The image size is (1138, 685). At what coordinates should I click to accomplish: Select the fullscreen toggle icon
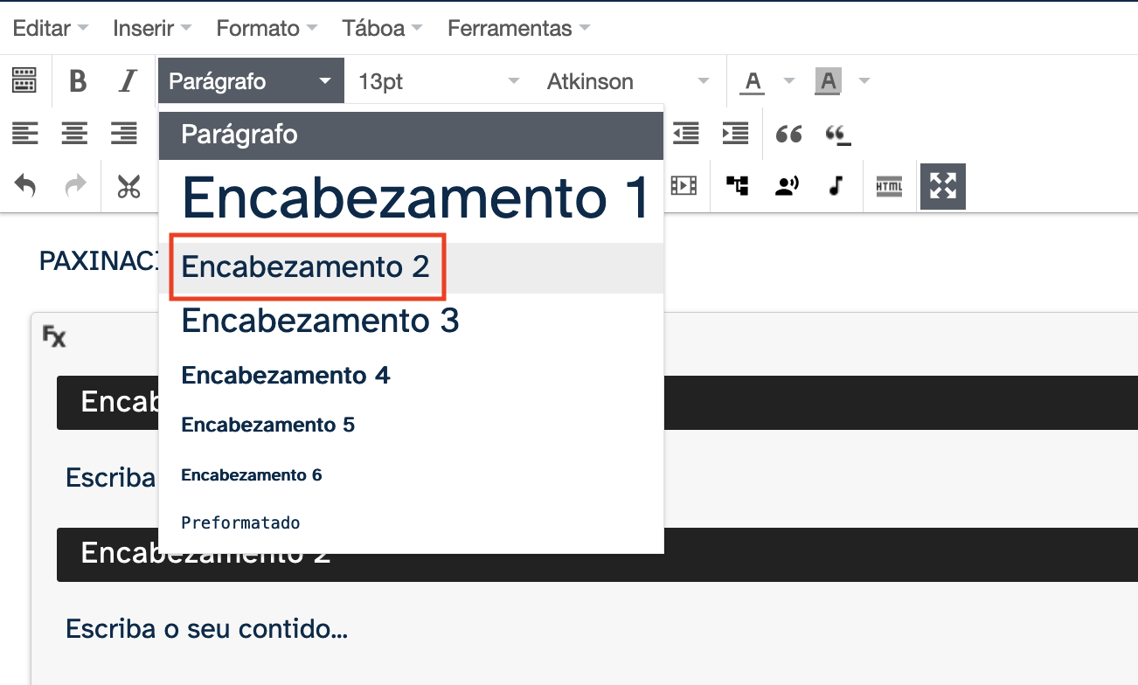pyautogui.click(x=942, y=185)
